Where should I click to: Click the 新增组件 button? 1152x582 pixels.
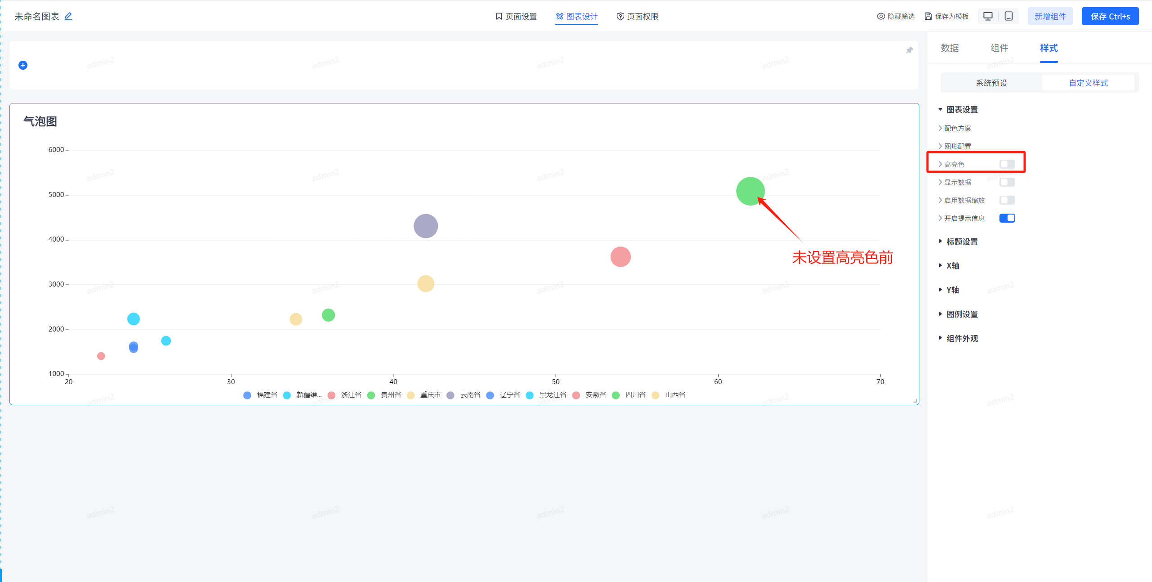tap(1050, 16)
